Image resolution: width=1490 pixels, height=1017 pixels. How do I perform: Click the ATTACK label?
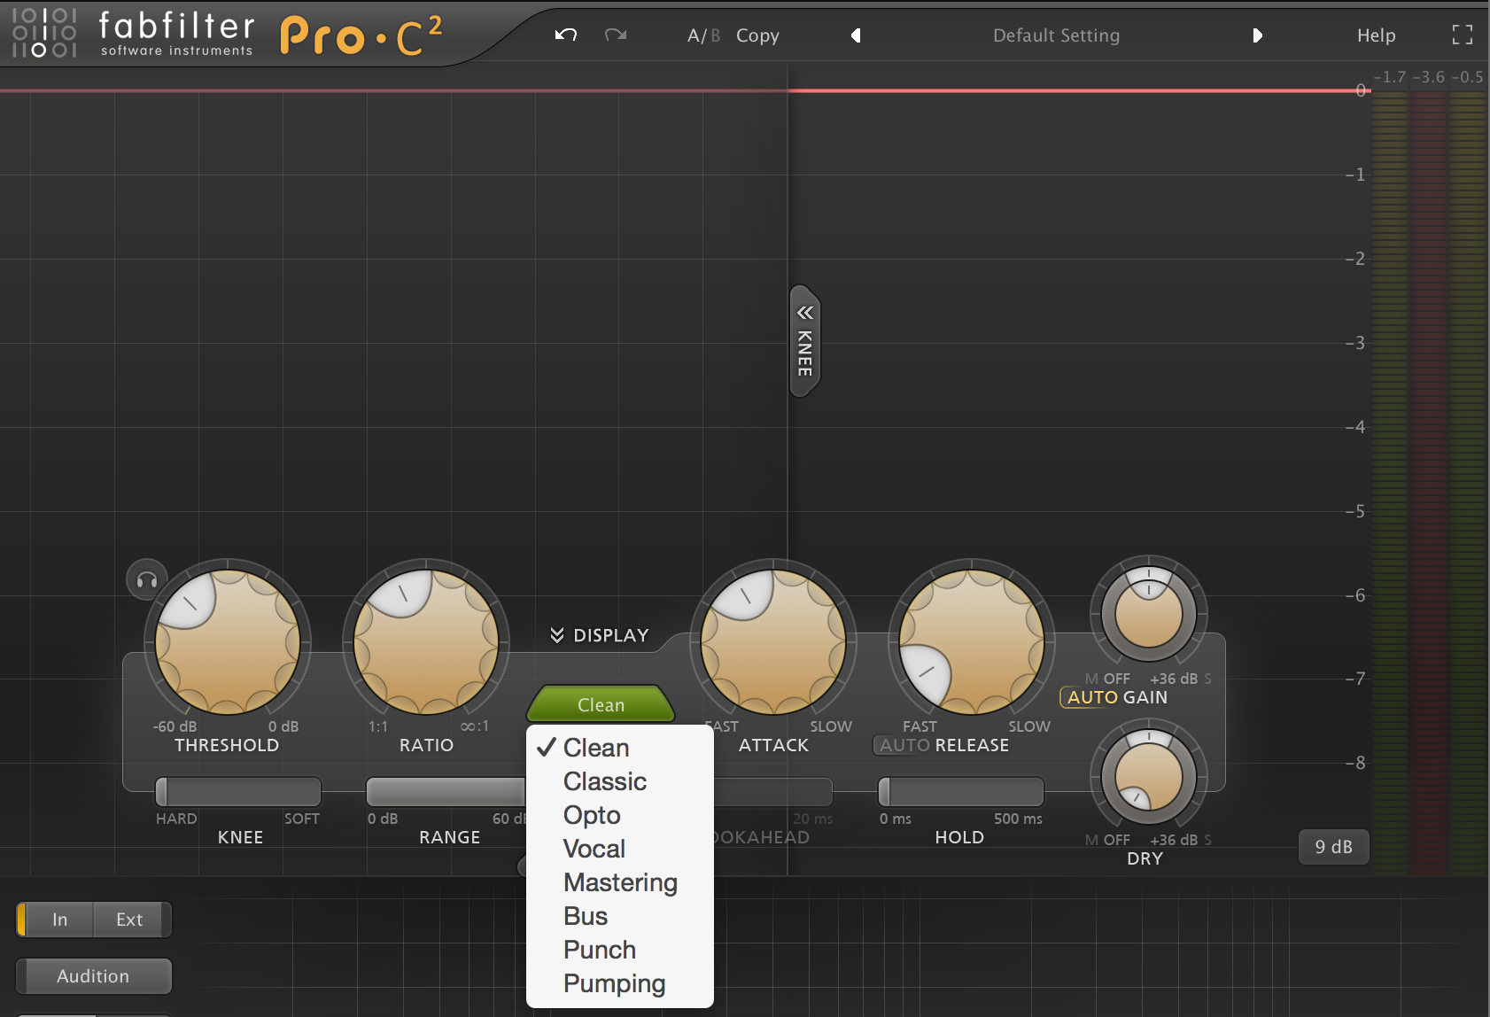click(773, 745)
